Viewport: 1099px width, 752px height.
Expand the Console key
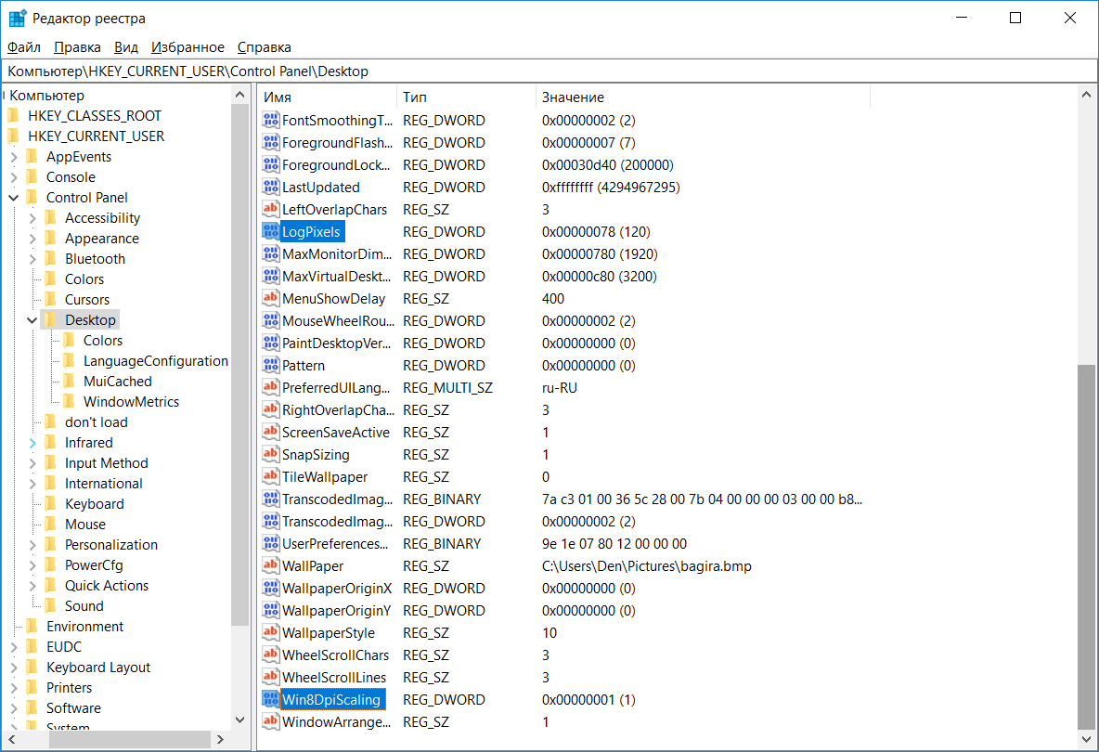tap(13, 177)
